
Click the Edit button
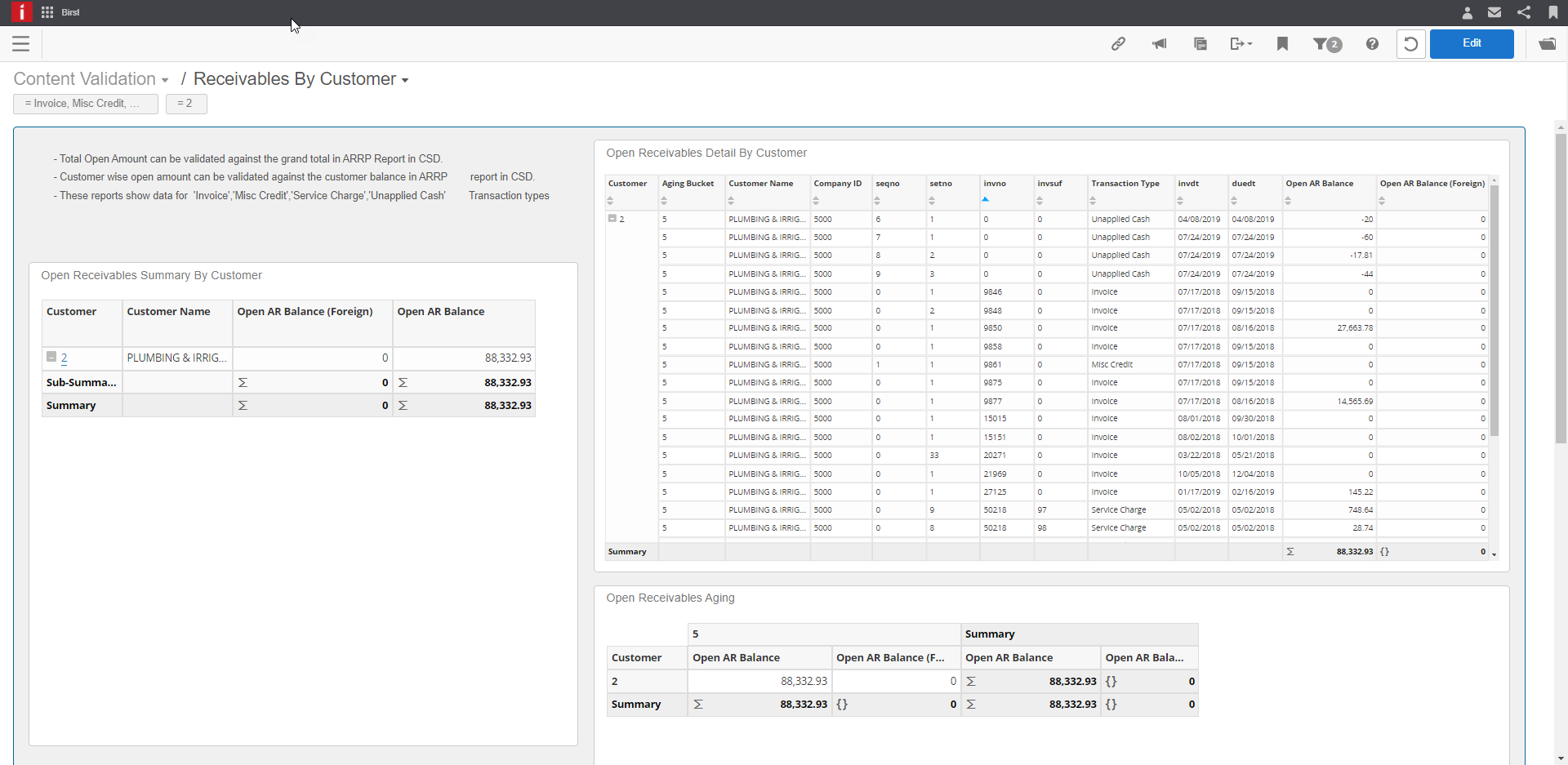coord(1472,43)
